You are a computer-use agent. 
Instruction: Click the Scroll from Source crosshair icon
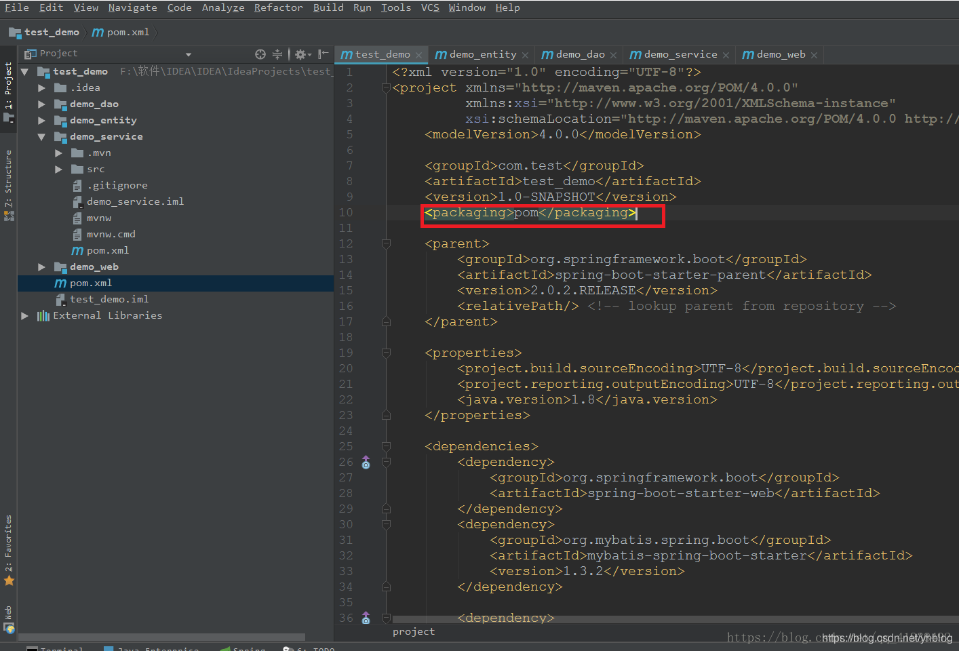[x=260, y=54]
